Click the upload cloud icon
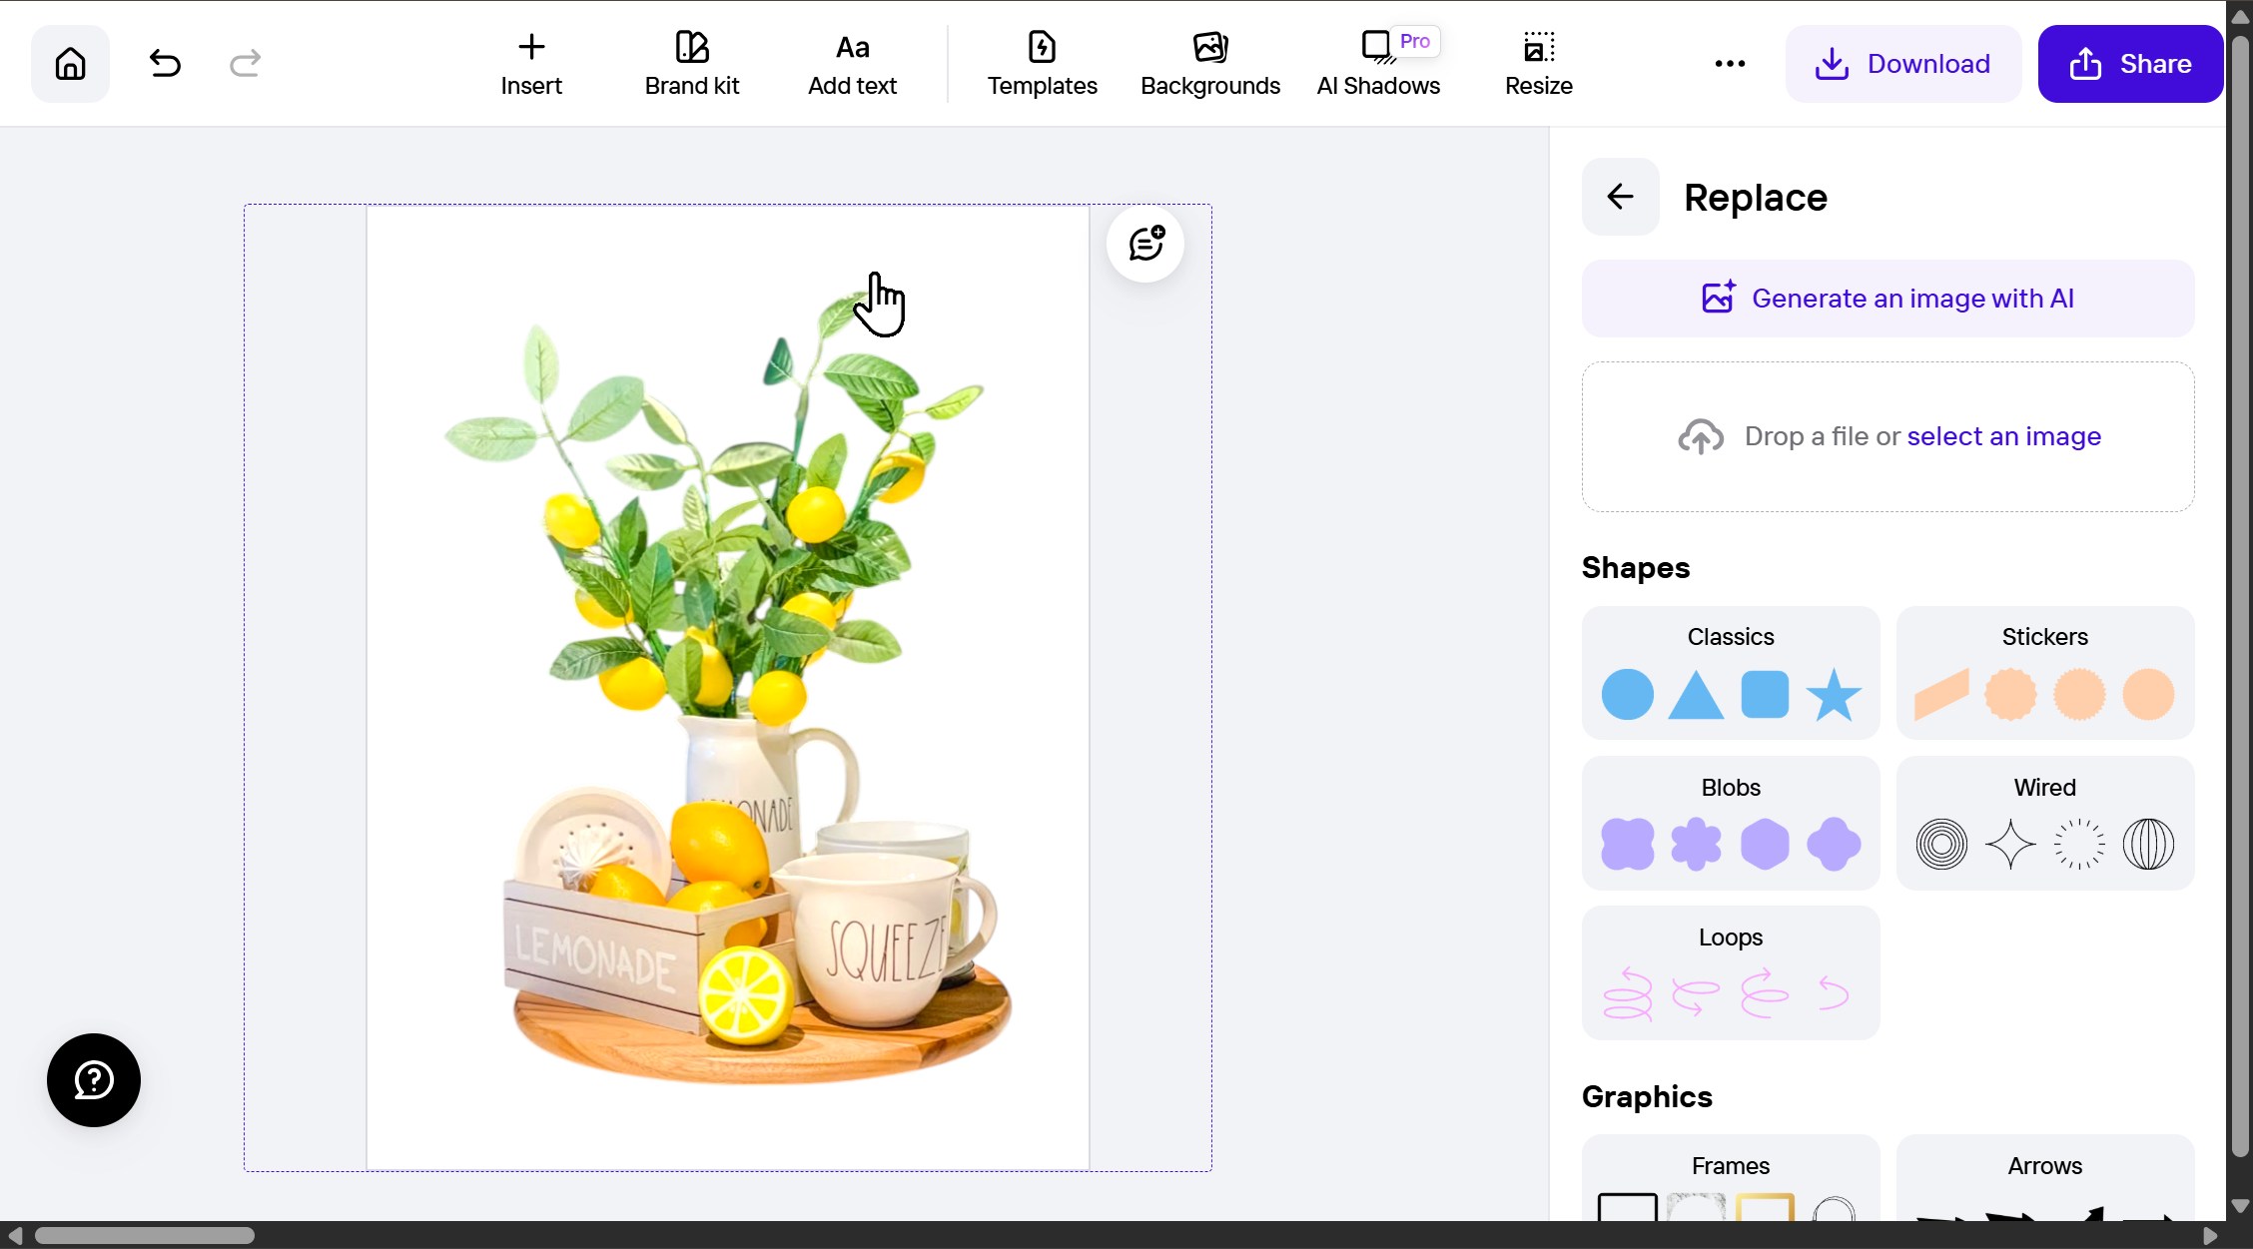 pos(1701,436)
